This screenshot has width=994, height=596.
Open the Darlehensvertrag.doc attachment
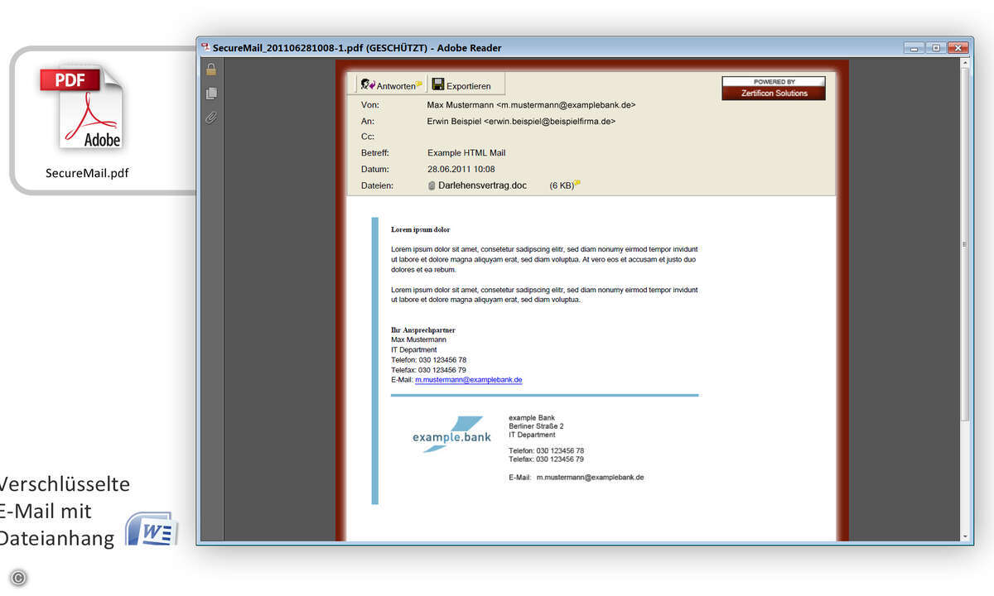(x=477, y=185)
